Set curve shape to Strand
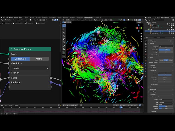The image size is (175, 131). pos(161,60)
